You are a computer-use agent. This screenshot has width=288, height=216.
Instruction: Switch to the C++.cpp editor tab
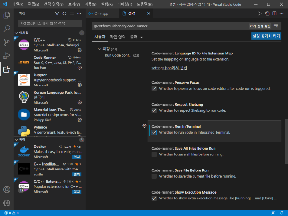pyautogui.click(x=102, y=14)
